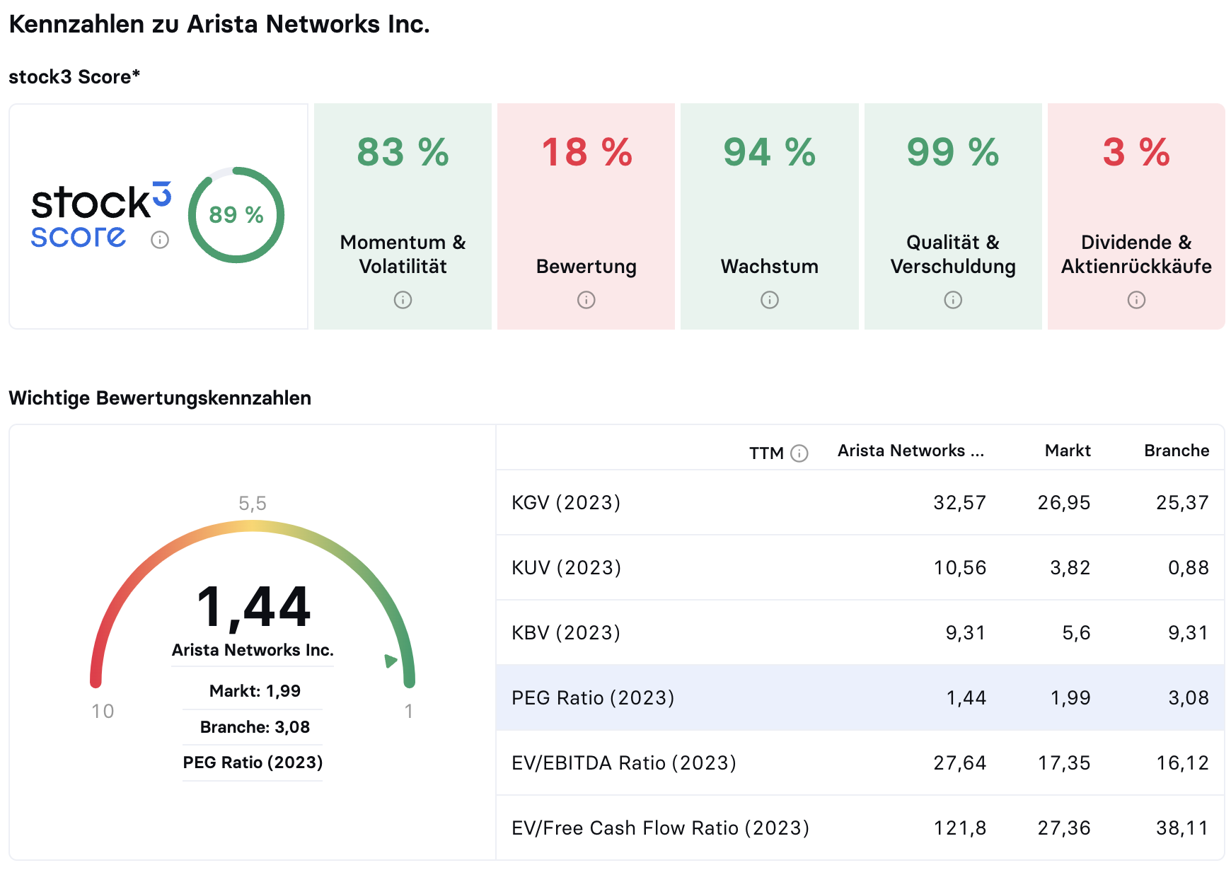Click EV/EBITDA value 27,64
The image size is (1231, 870).
(x=959, y=762)
